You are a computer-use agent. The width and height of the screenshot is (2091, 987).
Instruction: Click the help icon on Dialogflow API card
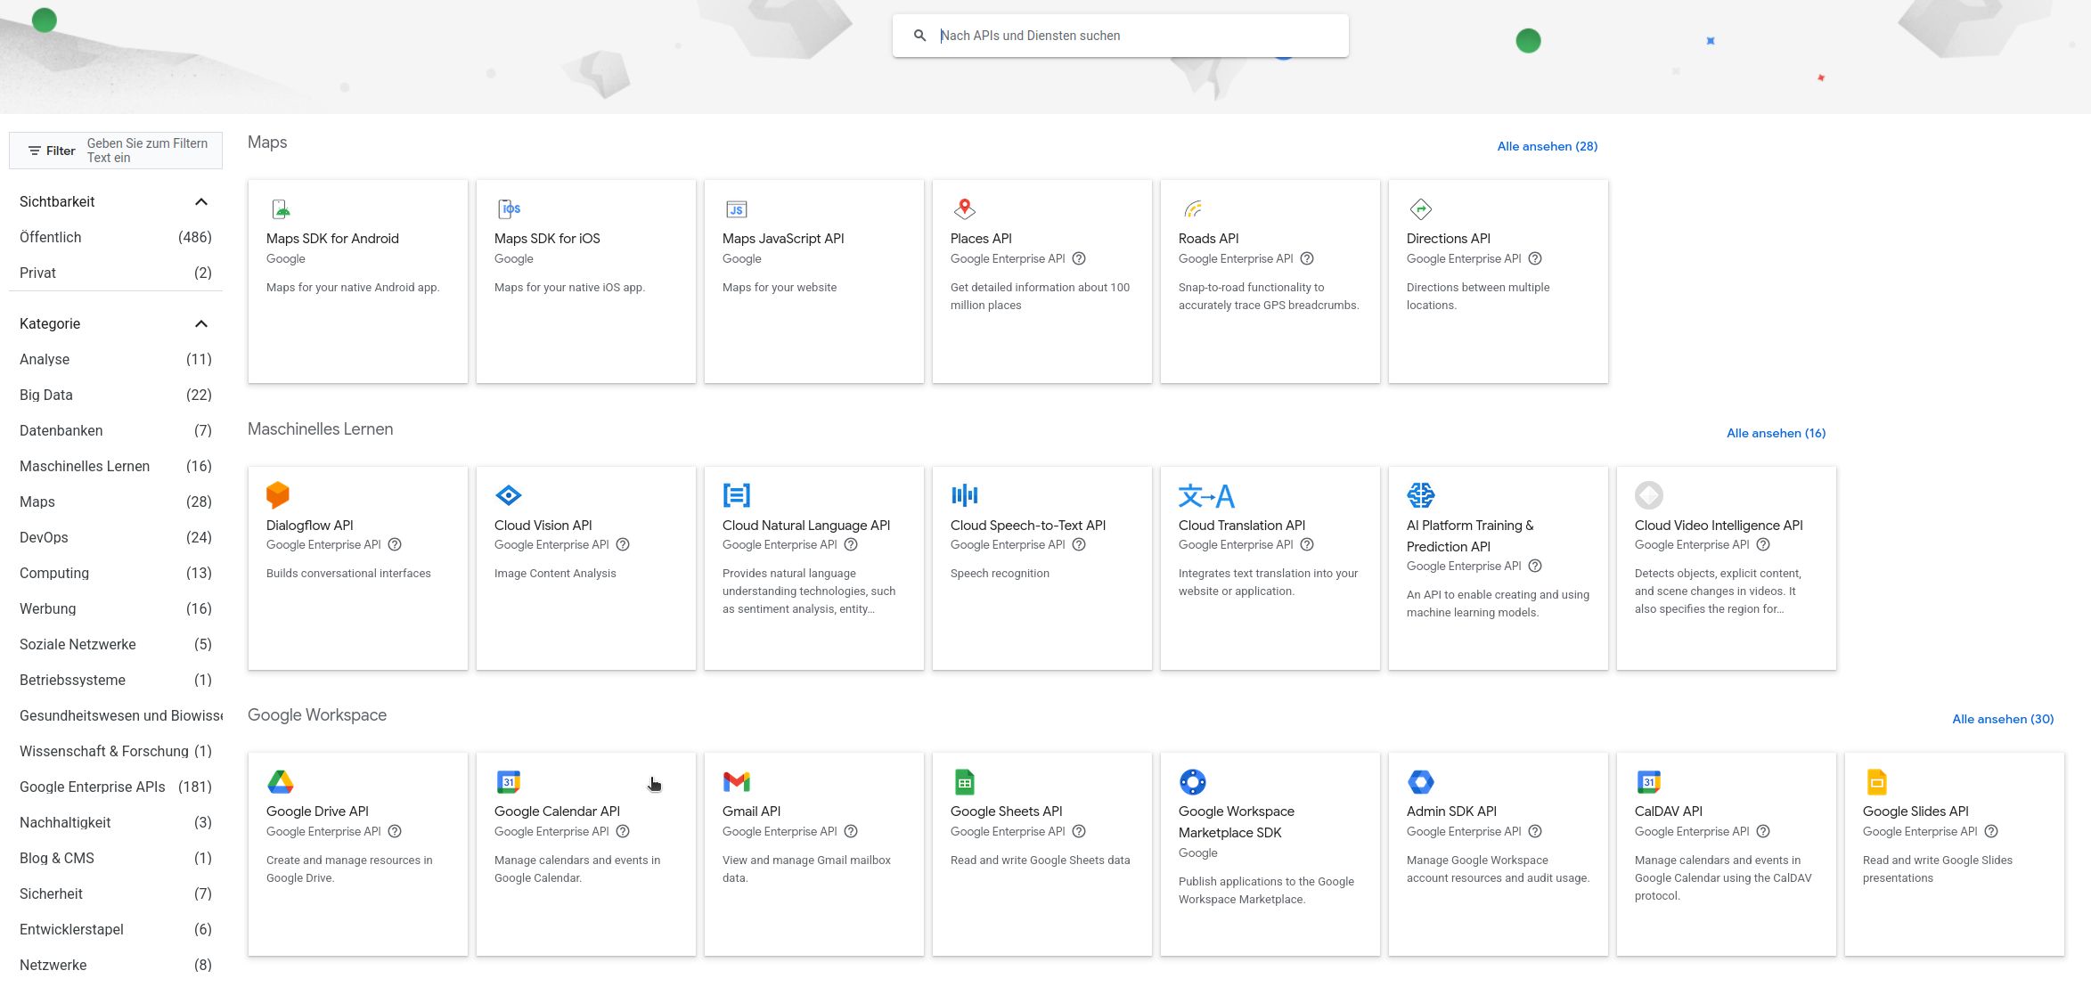(395, 544)
